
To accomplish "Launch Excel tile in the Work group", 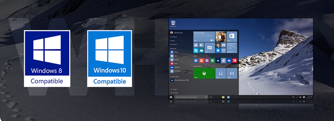I will [212, 60].
